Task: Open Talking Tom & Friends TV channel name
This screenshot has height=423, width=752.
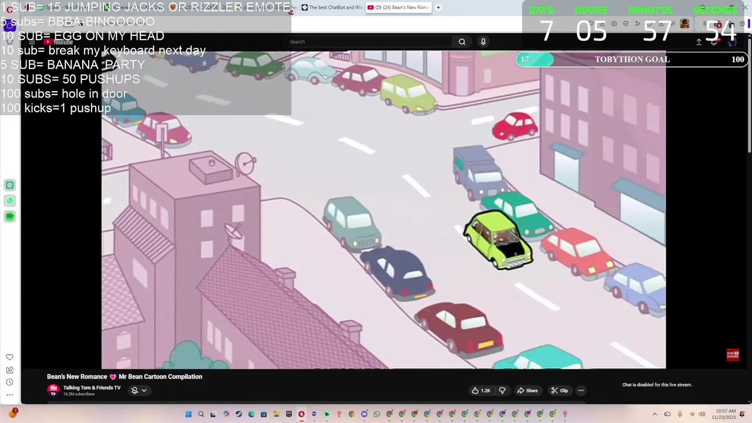Action: [x=92, y=388]
